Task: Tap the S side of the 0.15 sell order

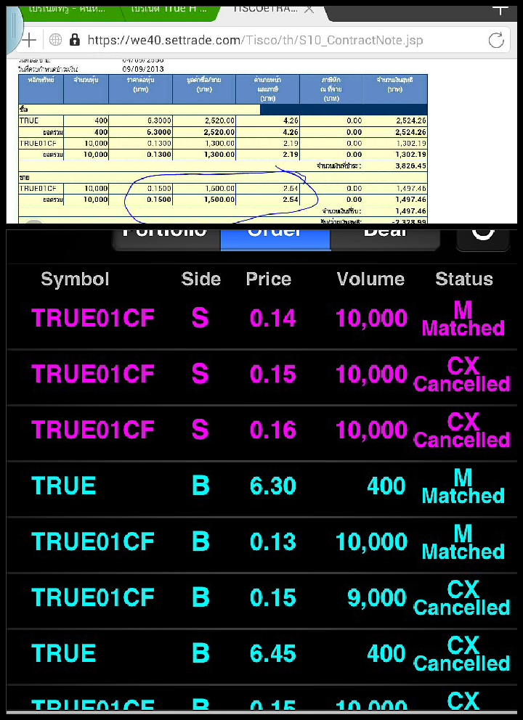Action: tap(200, 375)
